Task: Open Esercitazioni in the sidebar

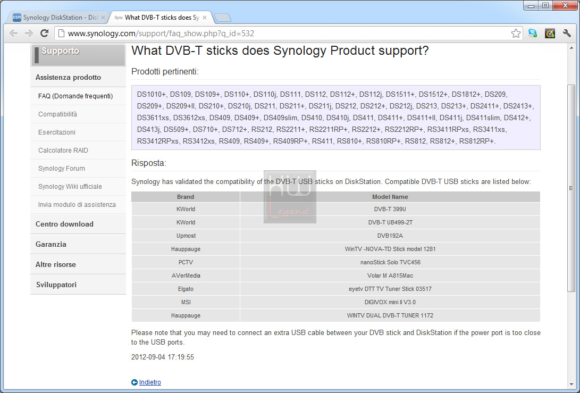Action: [78, 132]
